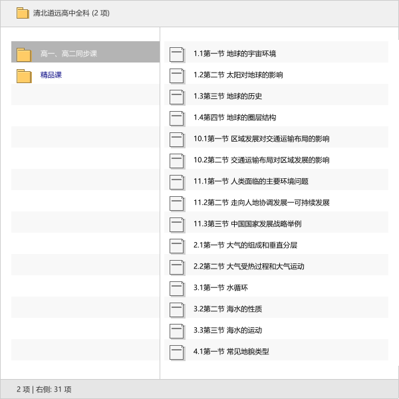This screenshot has height=399, width=399.
Task: Click the file icon for 4.1第一节 常见地貌类型
Action: 176,352
